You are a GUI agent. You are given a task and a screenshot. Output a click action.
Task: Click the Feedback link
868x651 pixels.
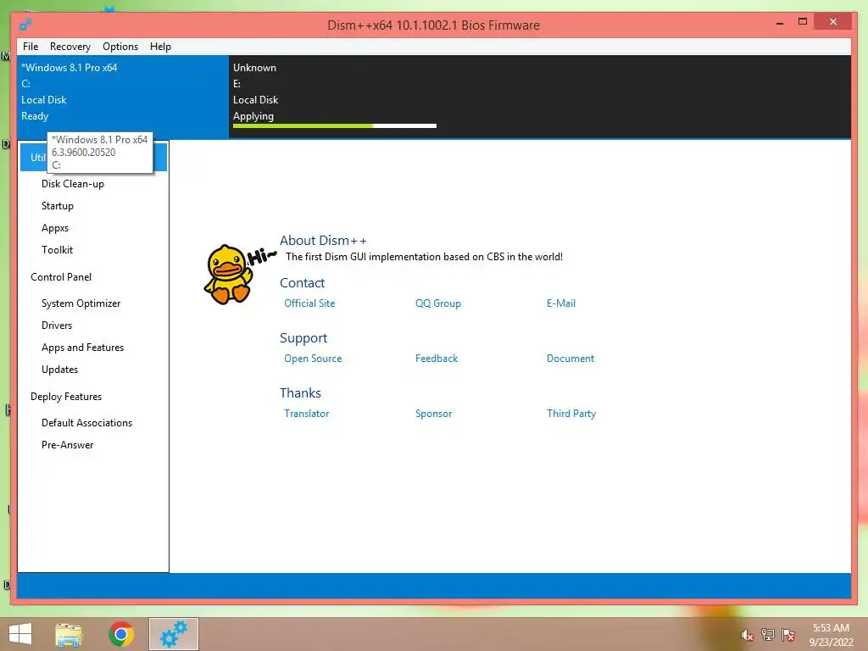coord(437,359)
